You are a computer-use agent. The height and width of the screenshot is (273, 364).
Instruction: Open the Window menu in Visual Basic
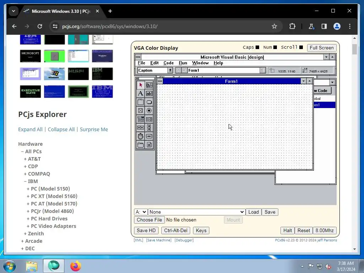coord(200,63)
